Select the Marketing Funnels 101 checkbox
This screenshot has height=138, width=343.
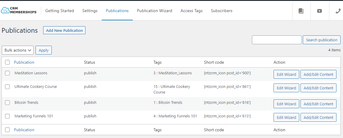point(7,116)
